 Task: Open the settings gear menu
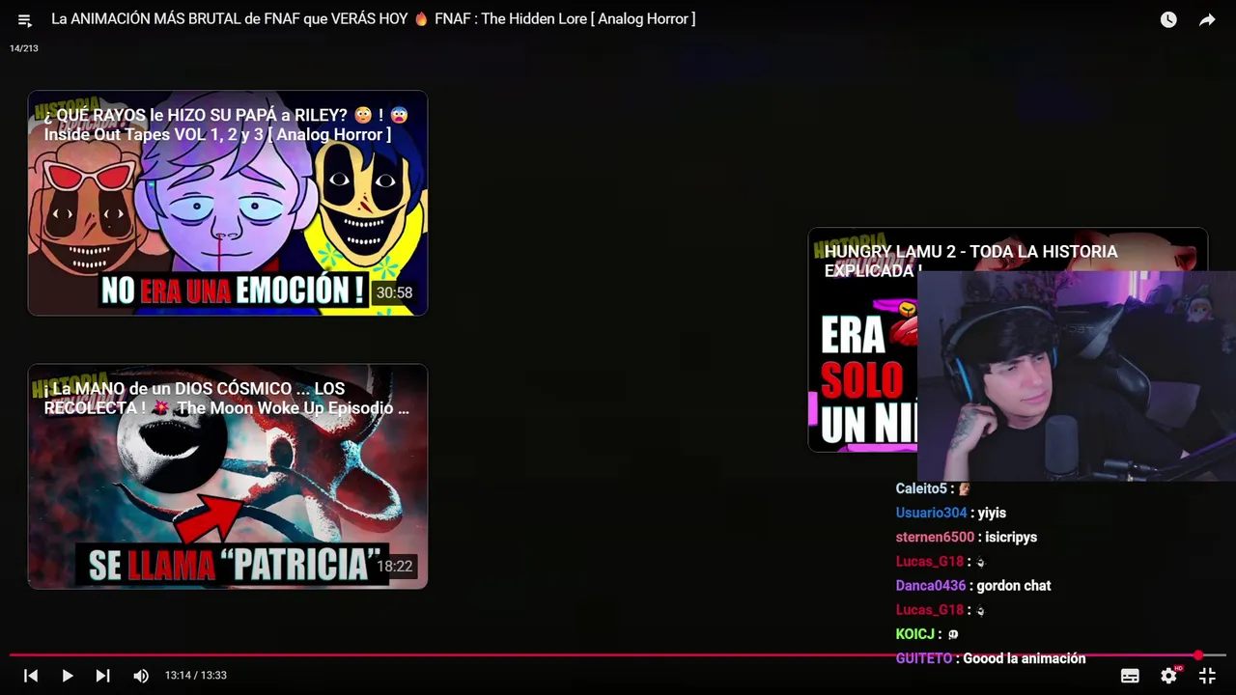point(1168,676)
